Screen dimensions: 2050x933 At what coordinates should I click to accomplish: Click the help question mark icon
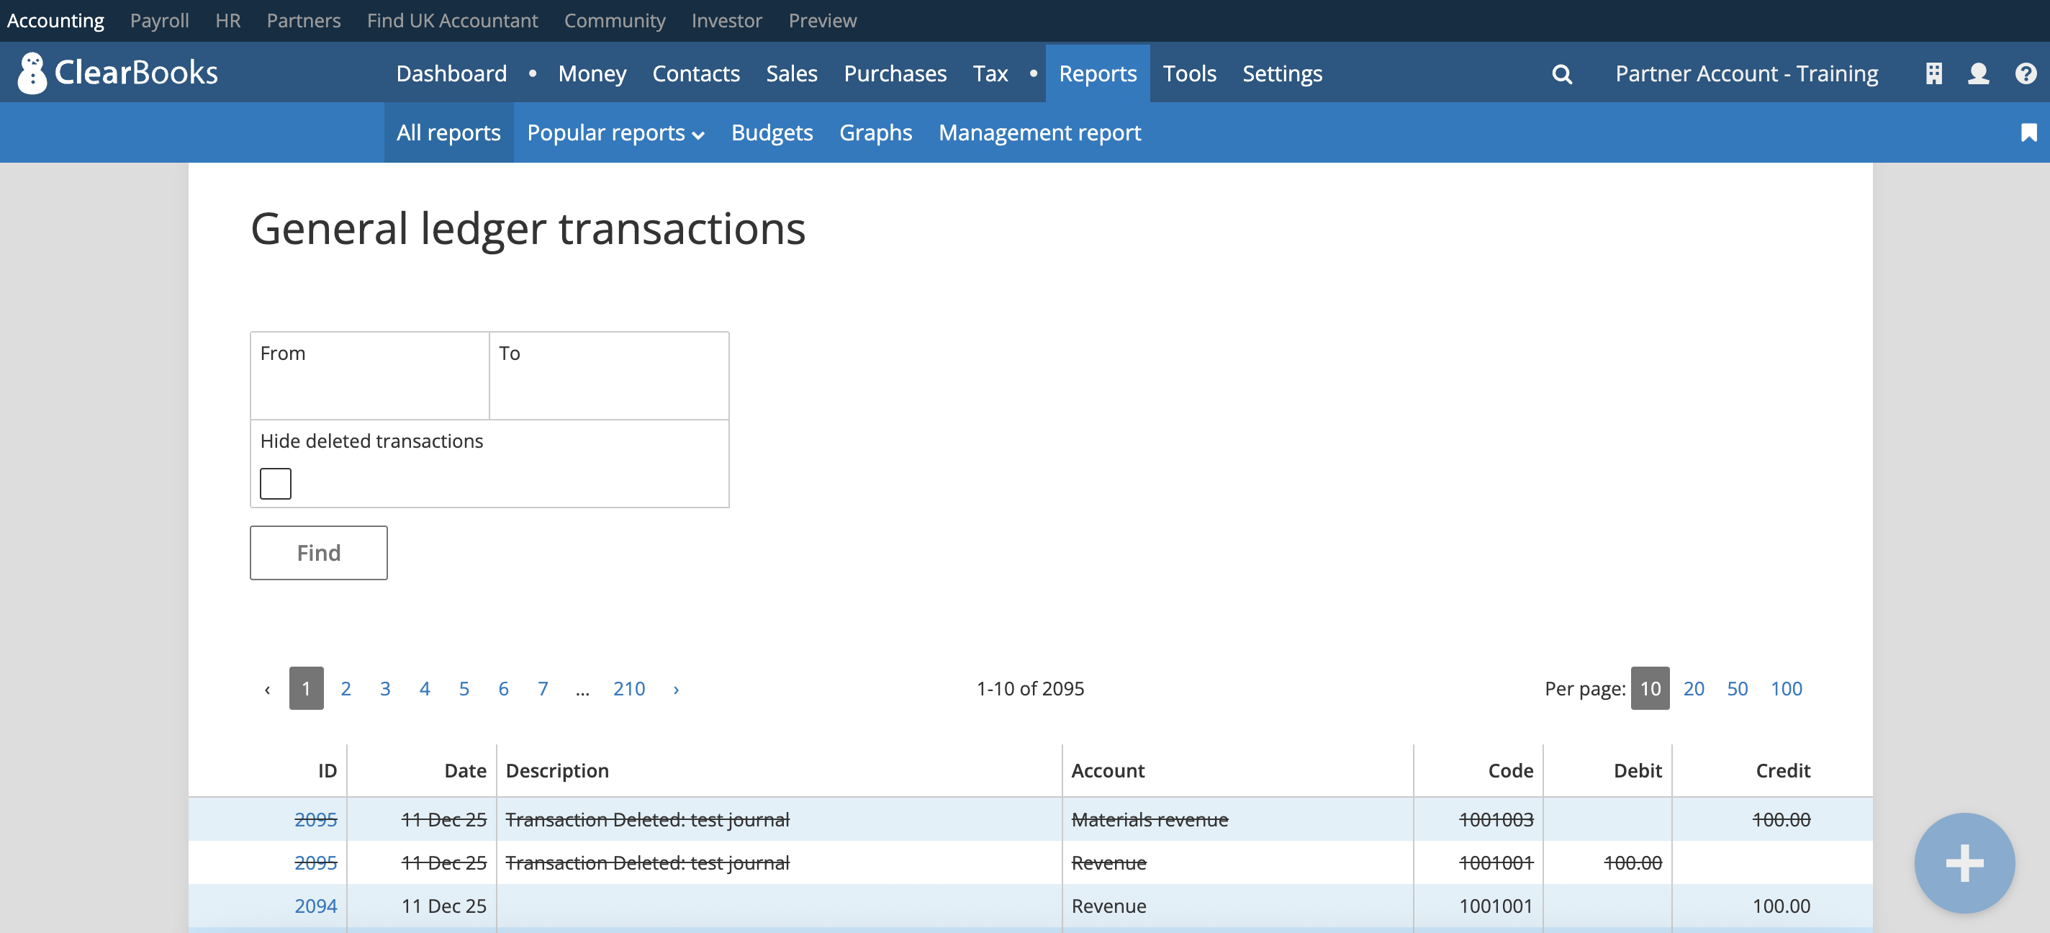click(x=2026, y=74)
